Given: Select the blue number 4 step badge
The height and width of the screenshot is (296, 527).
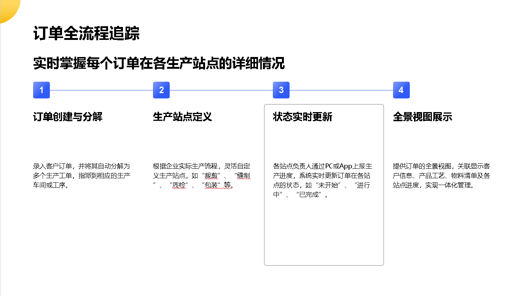Looking at the screenshot, I should tap(401, 90).
